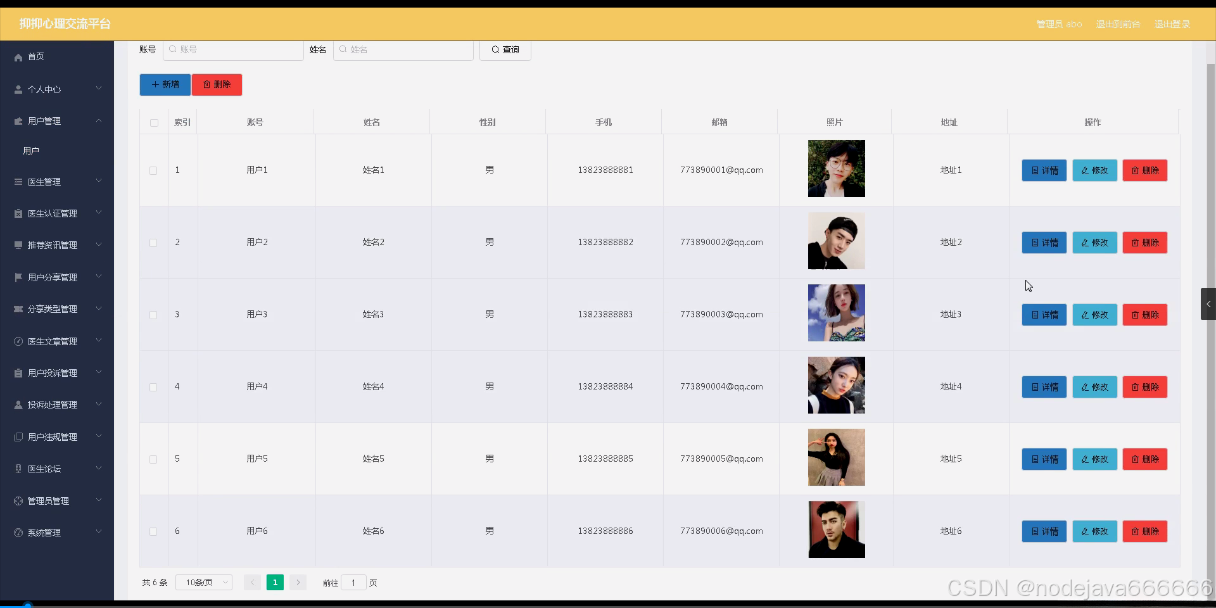Click the blue 新增 add button
1216x608 pixels.
(x=165, y=84)
